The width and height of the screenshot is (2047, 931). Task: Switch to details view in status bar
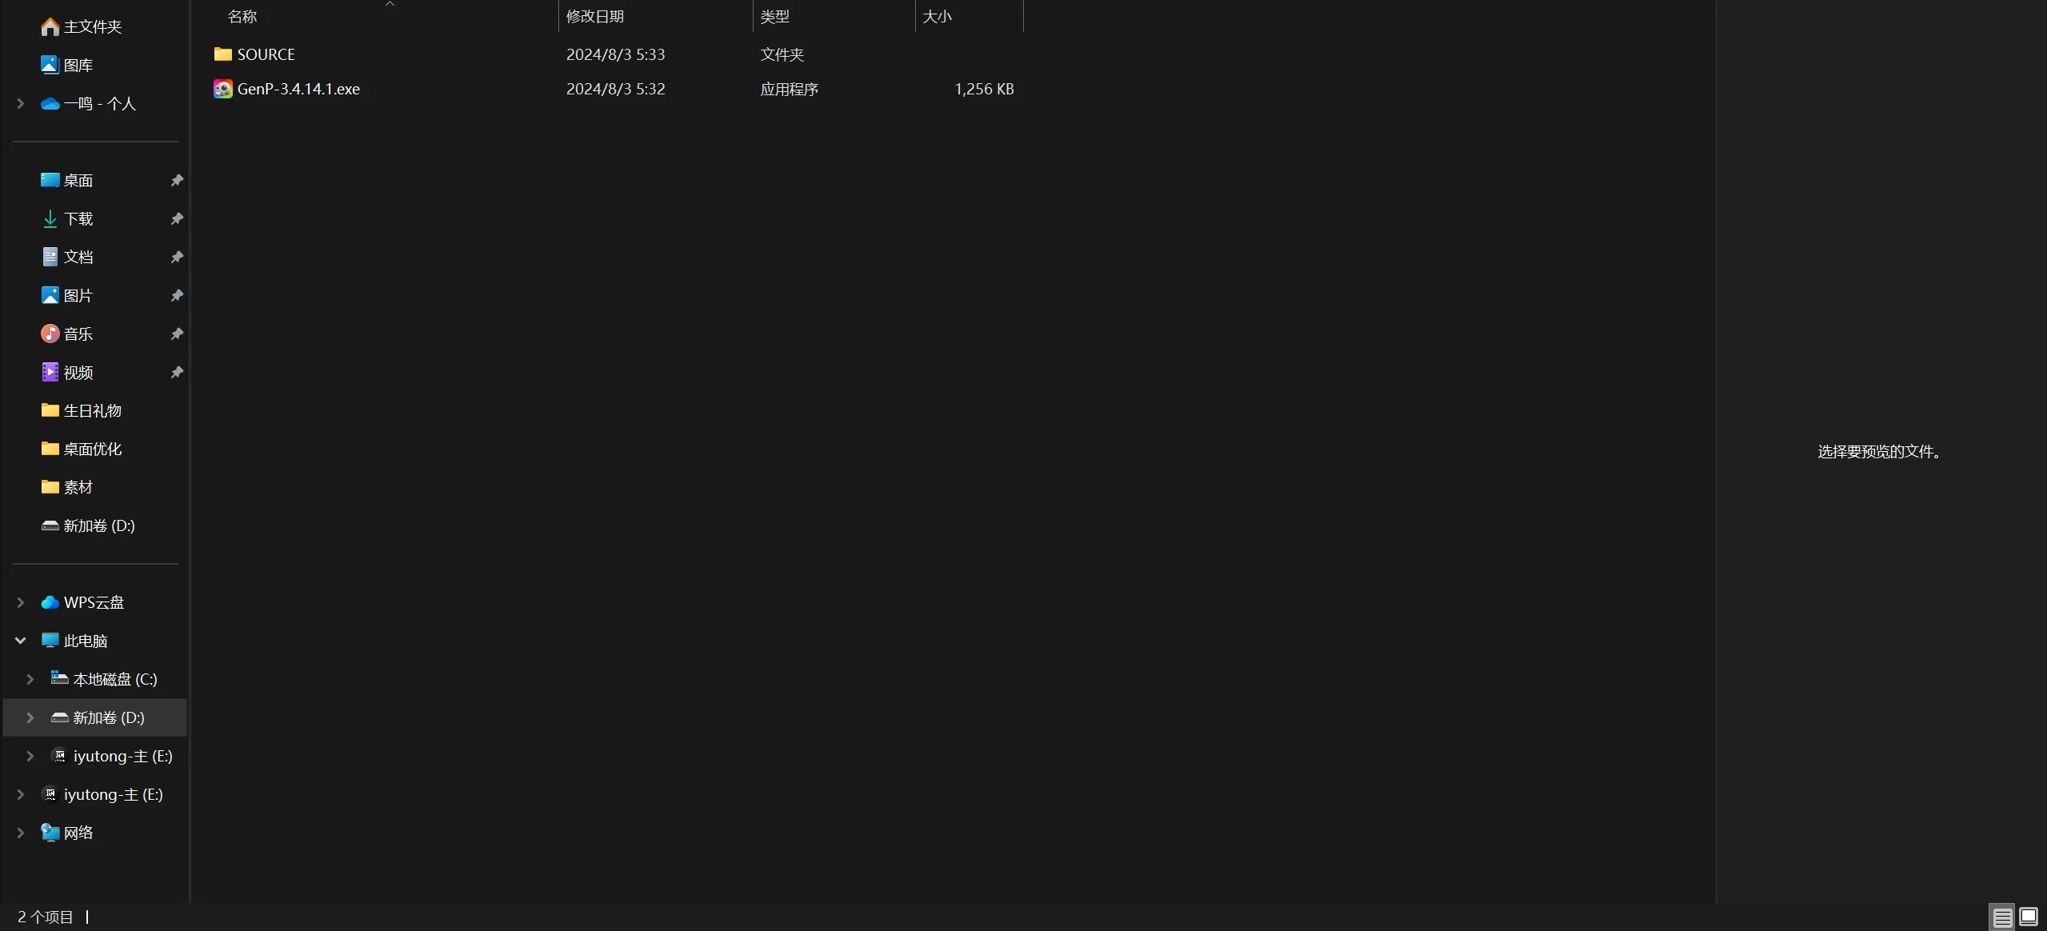click(2001, 917)
